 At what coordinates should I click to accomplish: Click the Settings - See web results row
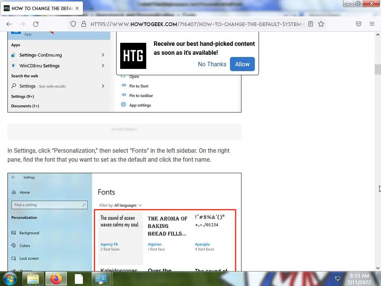tap(58, 86)
